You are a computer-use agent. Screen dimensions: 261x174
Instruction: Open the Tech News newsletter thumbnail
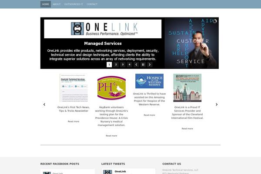pyautogui.click(x=74, y=88)
